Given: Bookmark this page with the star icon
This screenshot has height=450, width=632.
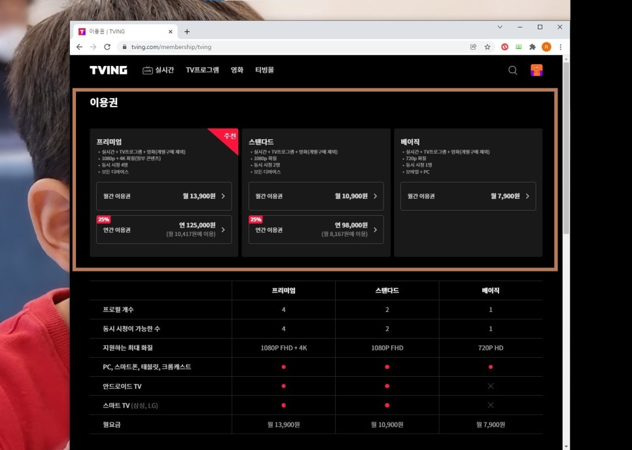Looking at the screenshot, I should 487,46.
